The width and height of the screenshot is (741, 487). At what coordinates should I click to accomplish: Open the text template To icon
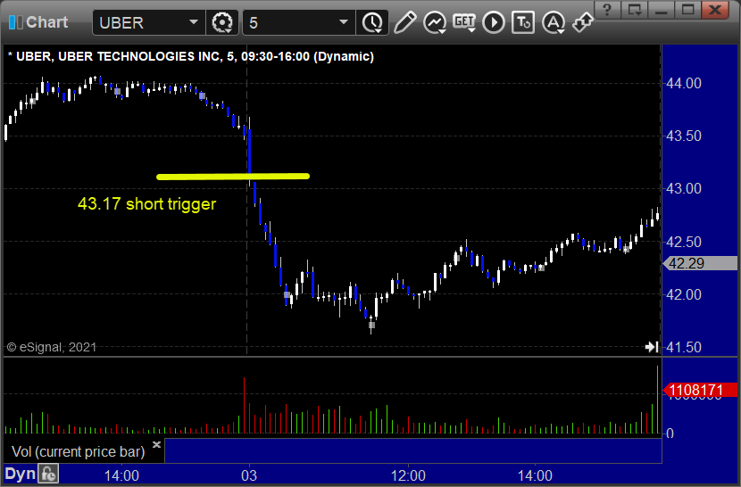[x=522, y=22]
